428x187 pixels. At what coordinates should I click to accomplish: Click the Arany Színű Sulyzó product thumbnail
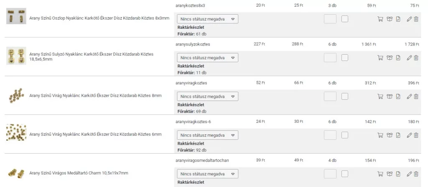16,56
